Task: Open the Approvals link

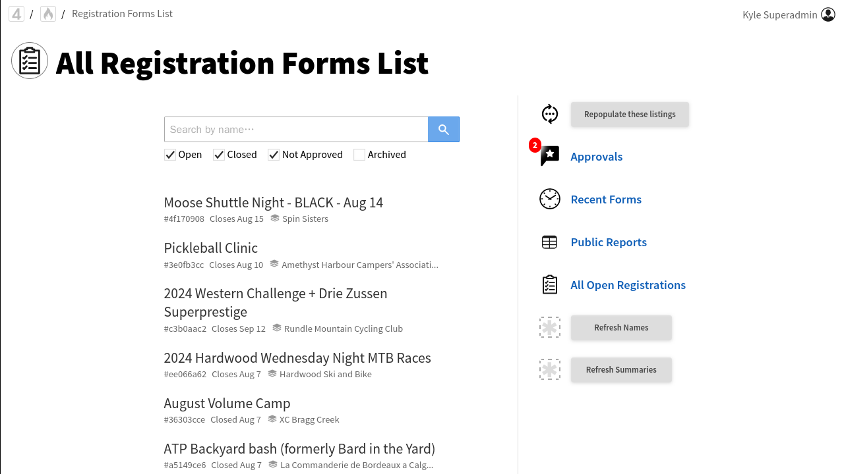Action: [596, 157]
